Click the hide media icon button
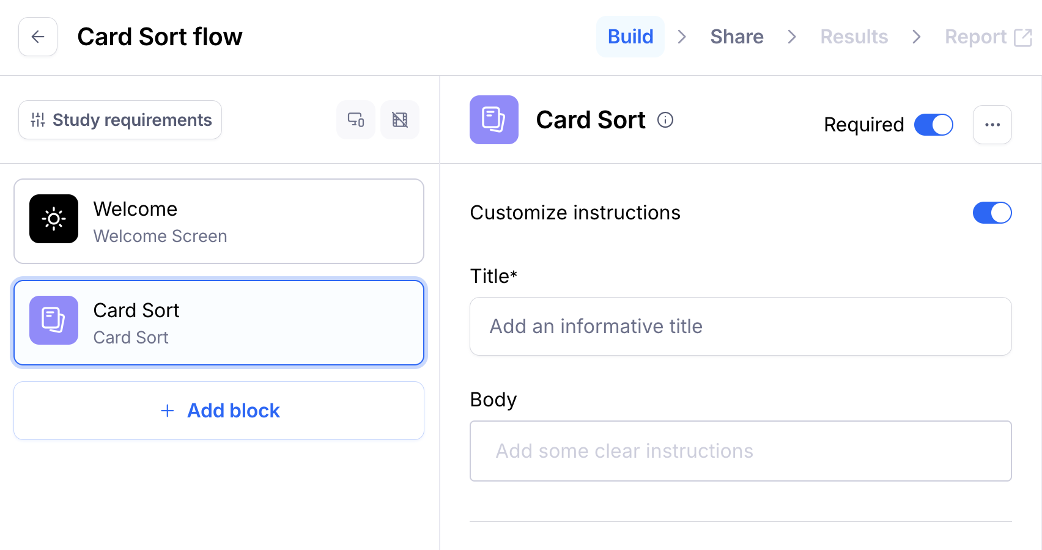Screen dimensions: 1042x550 [400, 120]
